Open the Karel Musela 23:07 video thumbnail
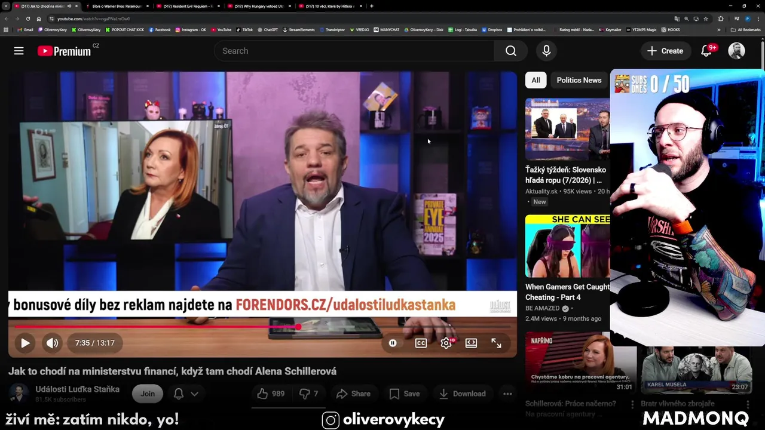765x430 pixels. tap(696, 370)
